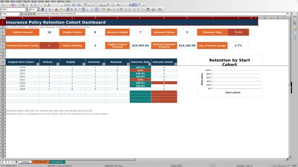Click Font Color red A swatch
Screen dimensions: 298x167
pyautogui.click(x=56, y=9)
